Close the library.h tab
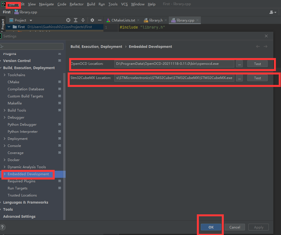The width and height of the screenshot is (281, 235). (x=166, y=20)
